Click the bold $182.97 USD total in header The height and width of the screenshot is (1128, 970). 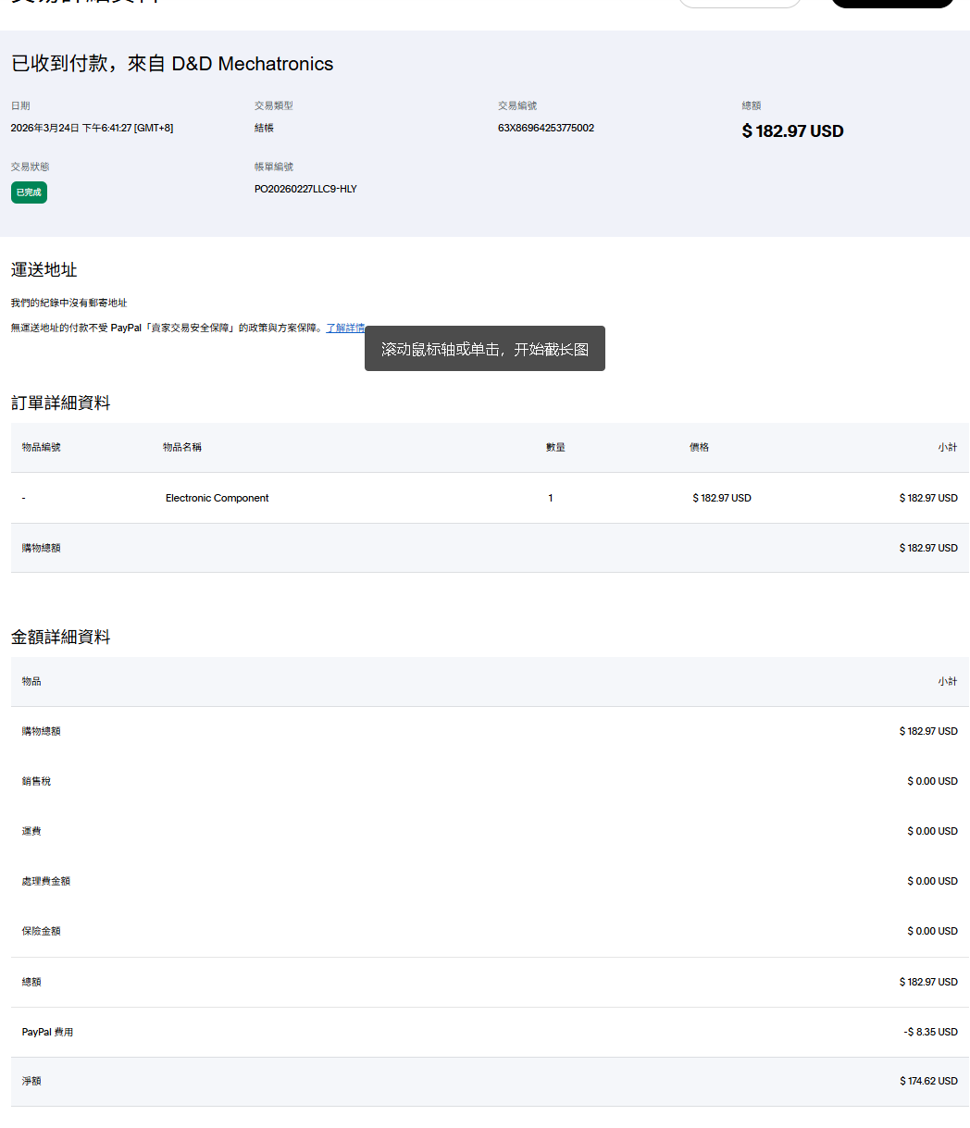[792, 131]
